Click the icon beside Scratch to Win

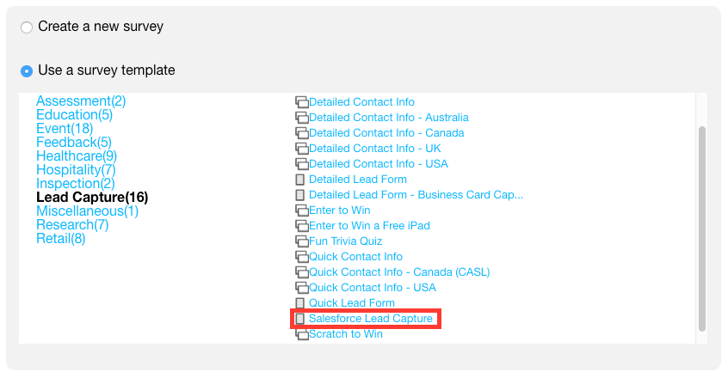pos(302,334)
